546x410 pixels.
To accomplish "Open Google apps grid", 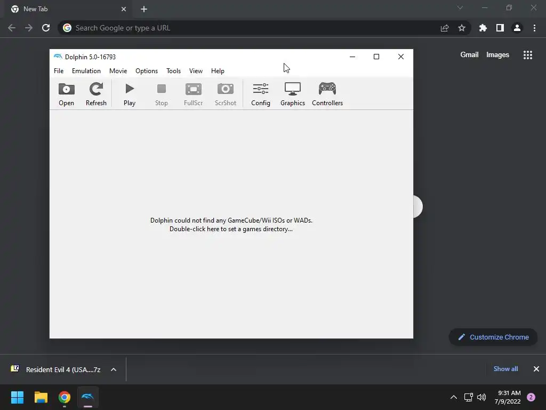I will click(x=528, y=55).
